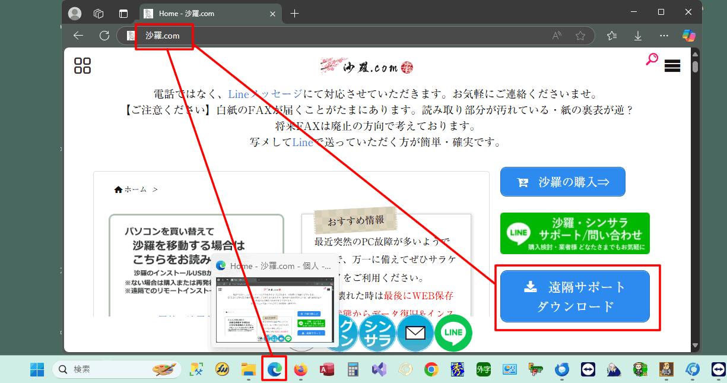Image resolution: width=727 pixels, height=383 pixels.
Task: Launch Visual Studio from the taskbar
Action: [x=379, y=369]
